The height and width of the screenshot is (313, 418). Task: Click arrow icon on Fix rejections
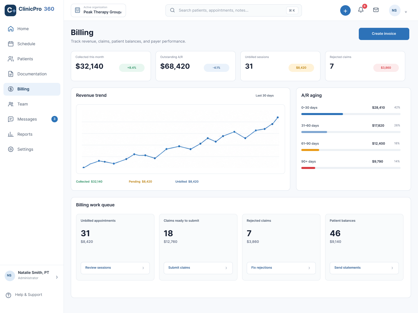tap(309, 268)
